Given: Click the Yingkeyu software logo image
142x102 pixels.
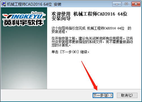Looking at the screenshot, I should [x=24, y=19].
